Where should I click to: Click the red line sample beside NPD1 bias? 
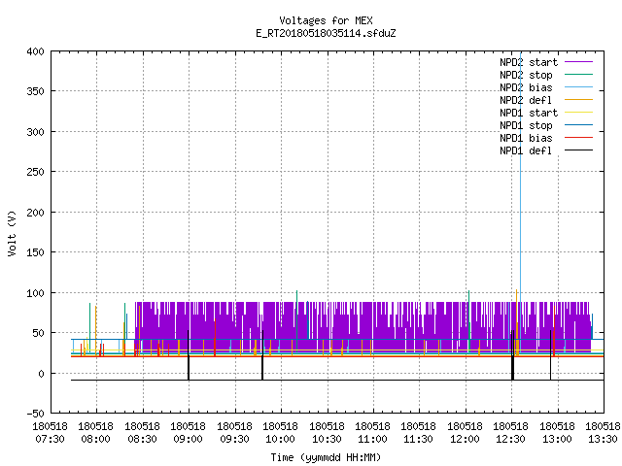click(x=578, y=138)
